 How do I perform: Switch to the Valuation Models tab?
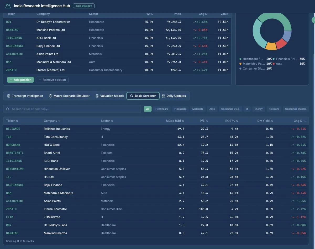(110, 96)
